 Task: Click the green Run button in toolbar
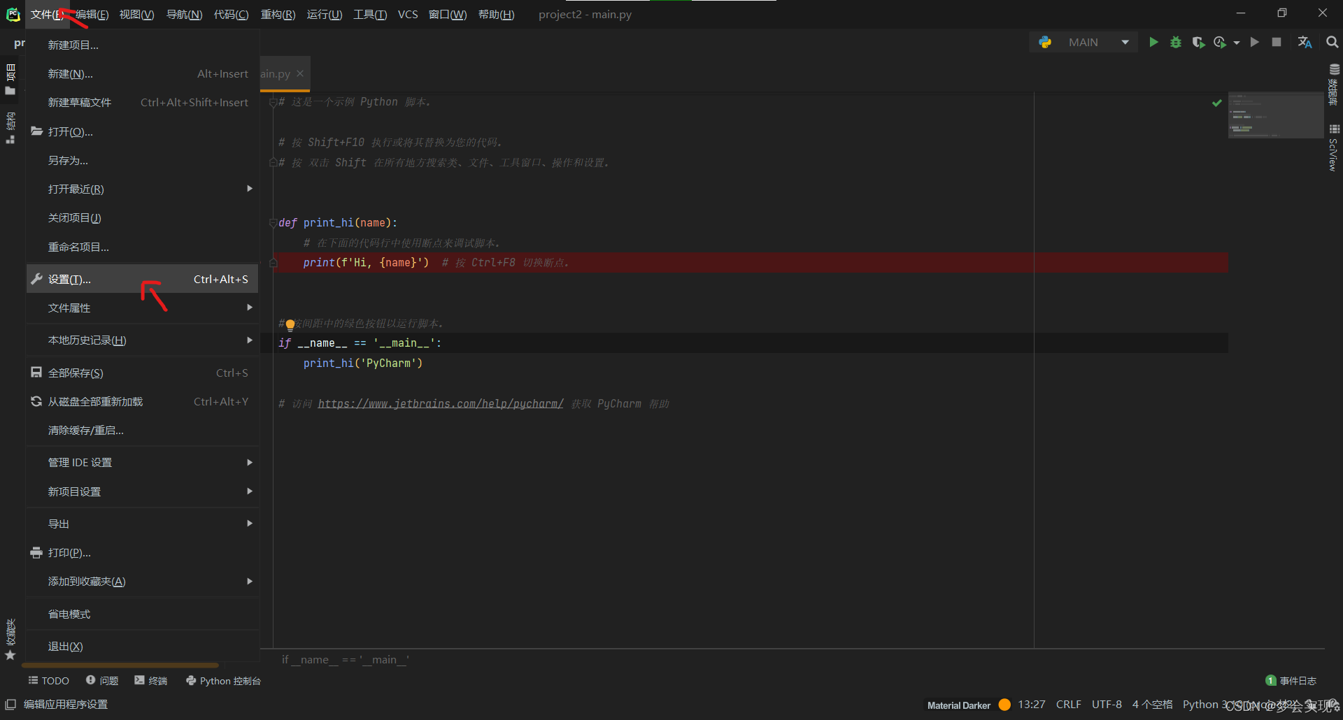1153,43
